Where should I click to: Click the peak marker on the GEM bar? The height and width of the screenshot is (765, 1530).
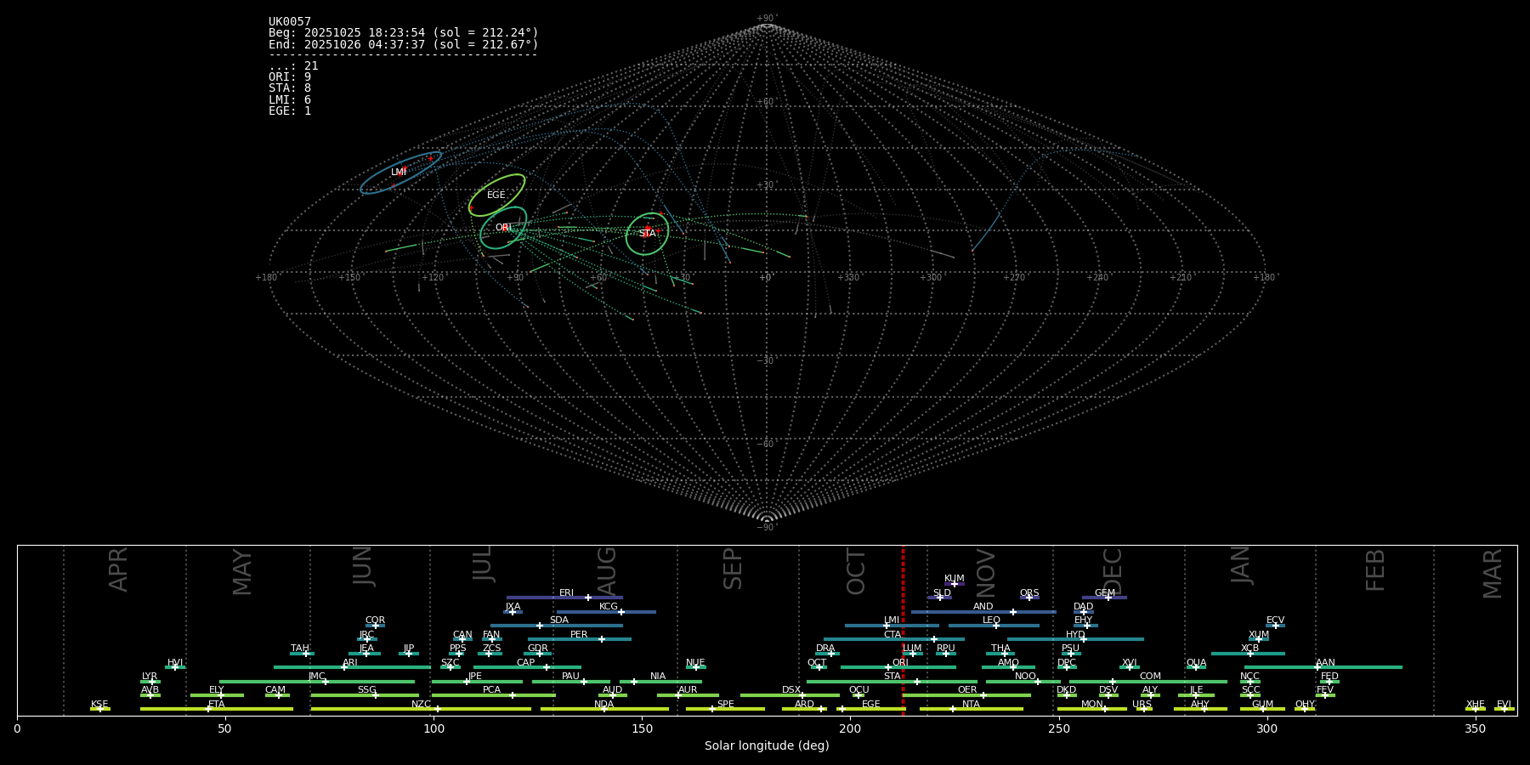1108,598
